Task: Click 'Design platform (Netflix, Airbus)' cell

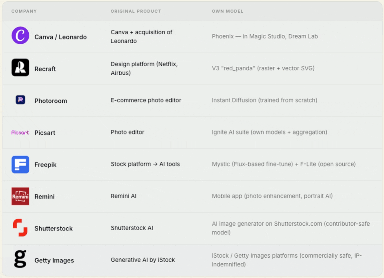Action: pos(144,68)
